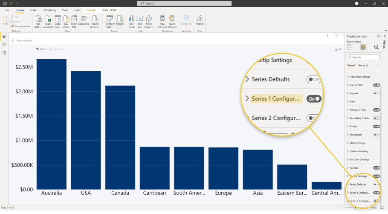Open the Modeling ribbon tab
Image resolution: width=388 pixels, height=214 pixels.
[x=49, y=9]
